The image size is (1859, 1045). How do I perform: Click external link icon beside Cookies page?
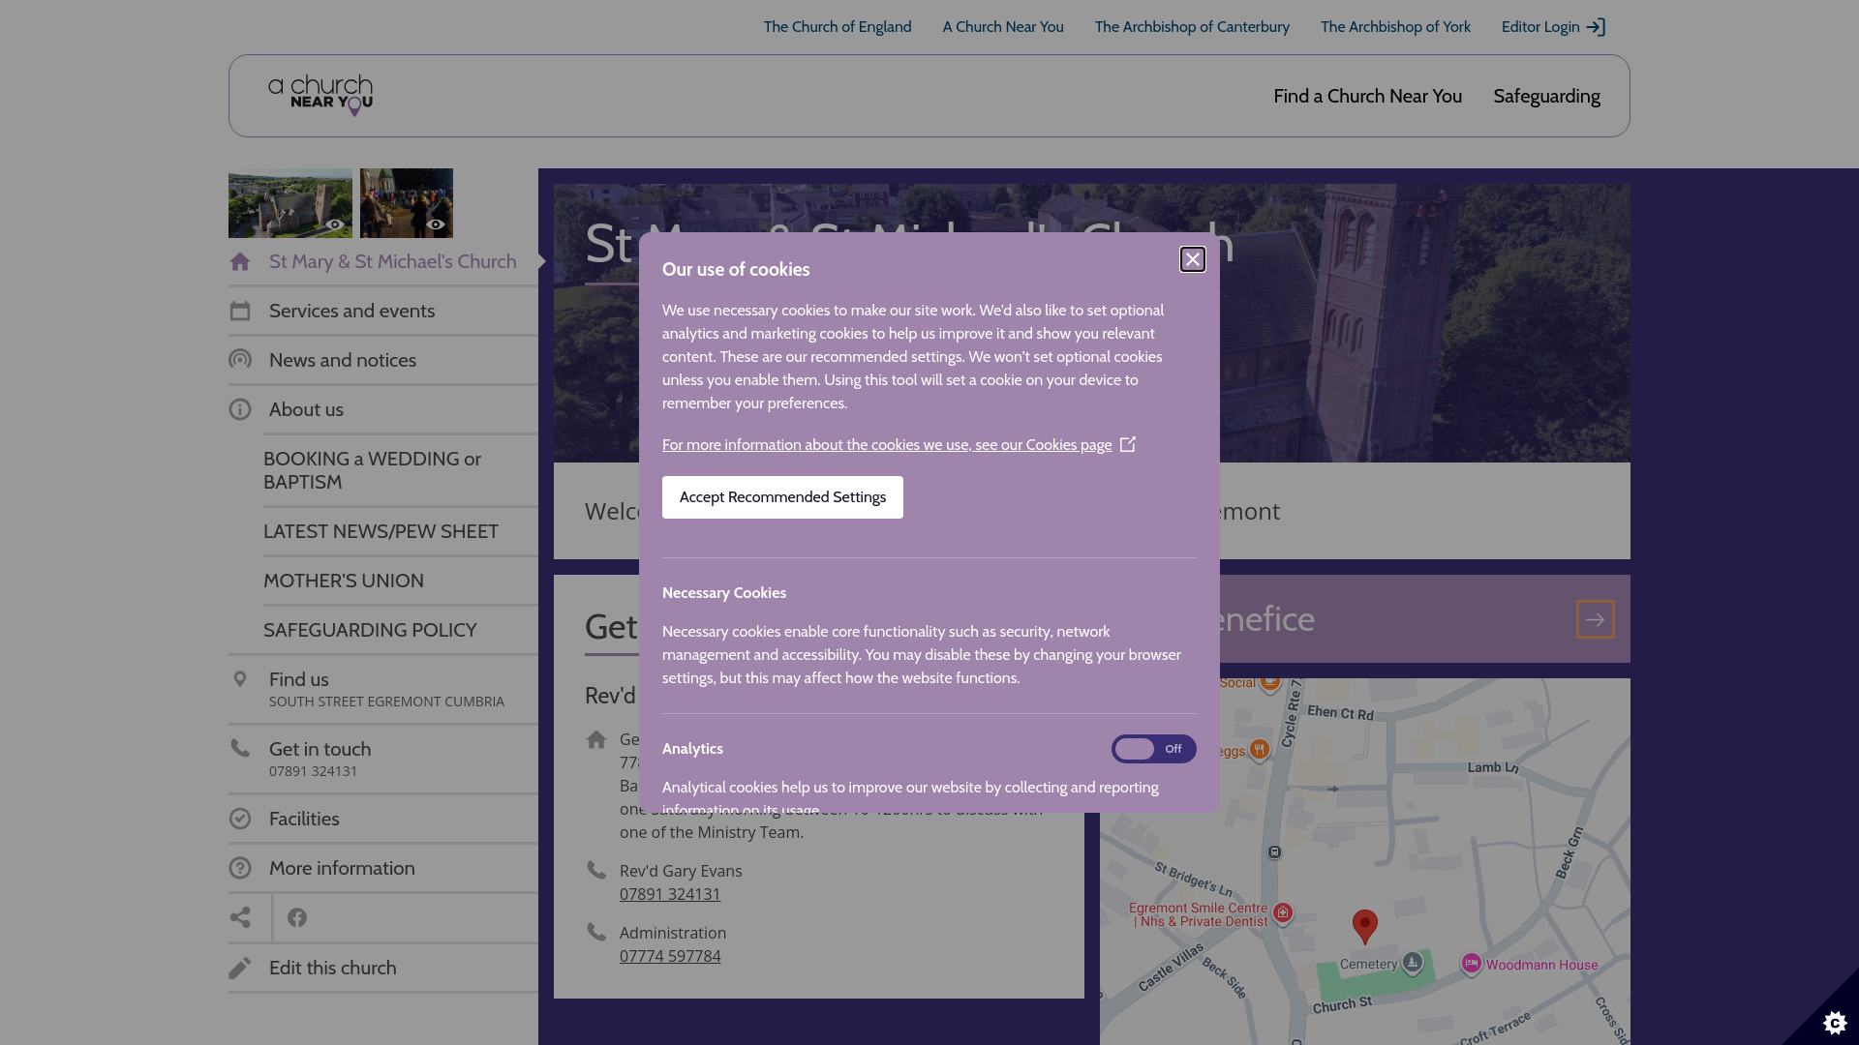[1128, 444]
